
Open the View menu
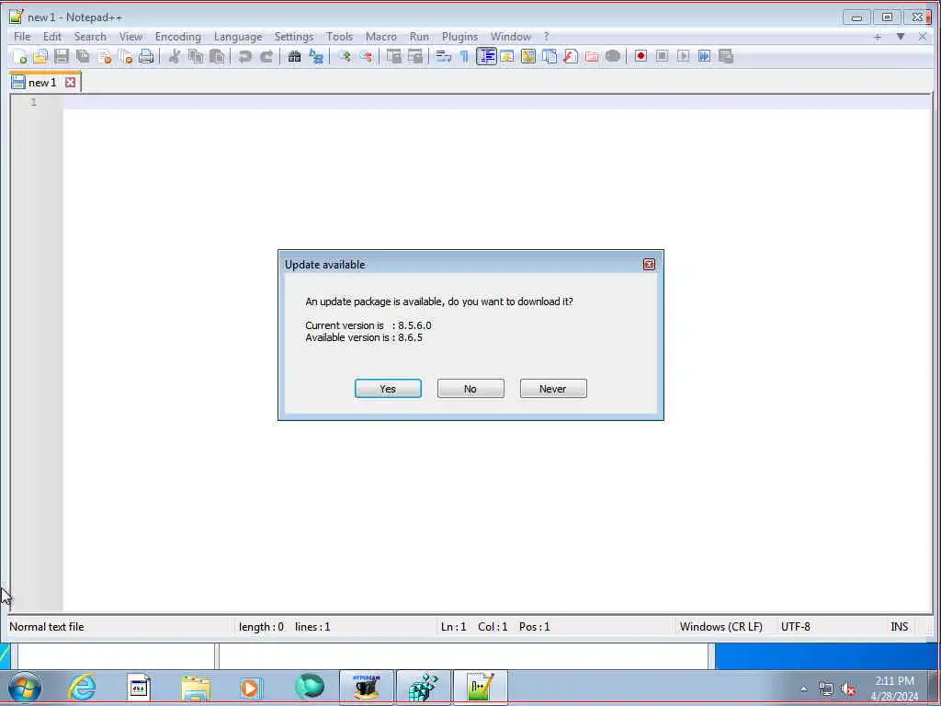point(130,37)
